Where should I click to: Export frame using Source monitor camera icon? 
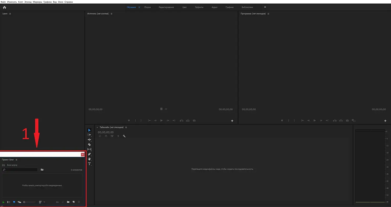point(194,121)
